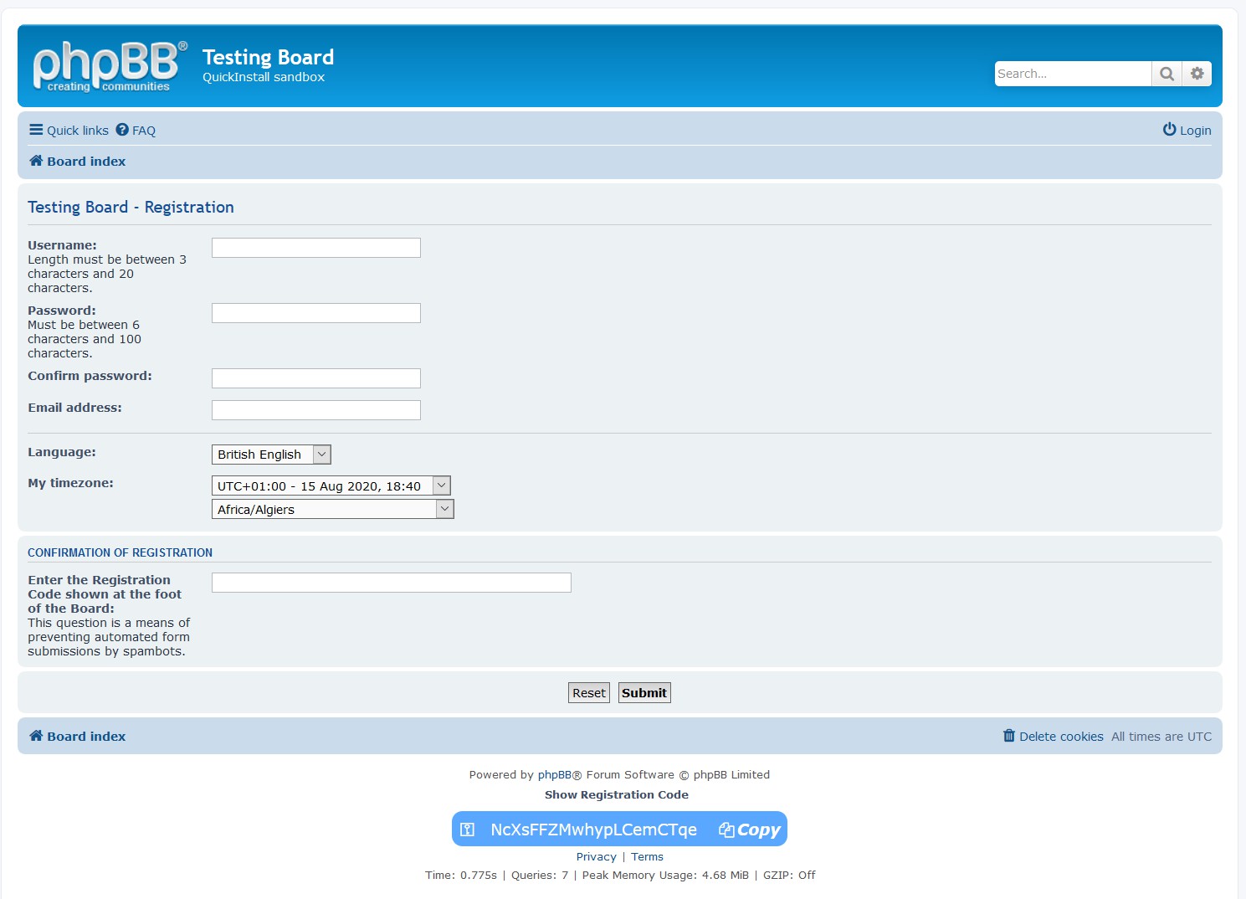
Task: Open the Terms link
Action: pos(647,857)
